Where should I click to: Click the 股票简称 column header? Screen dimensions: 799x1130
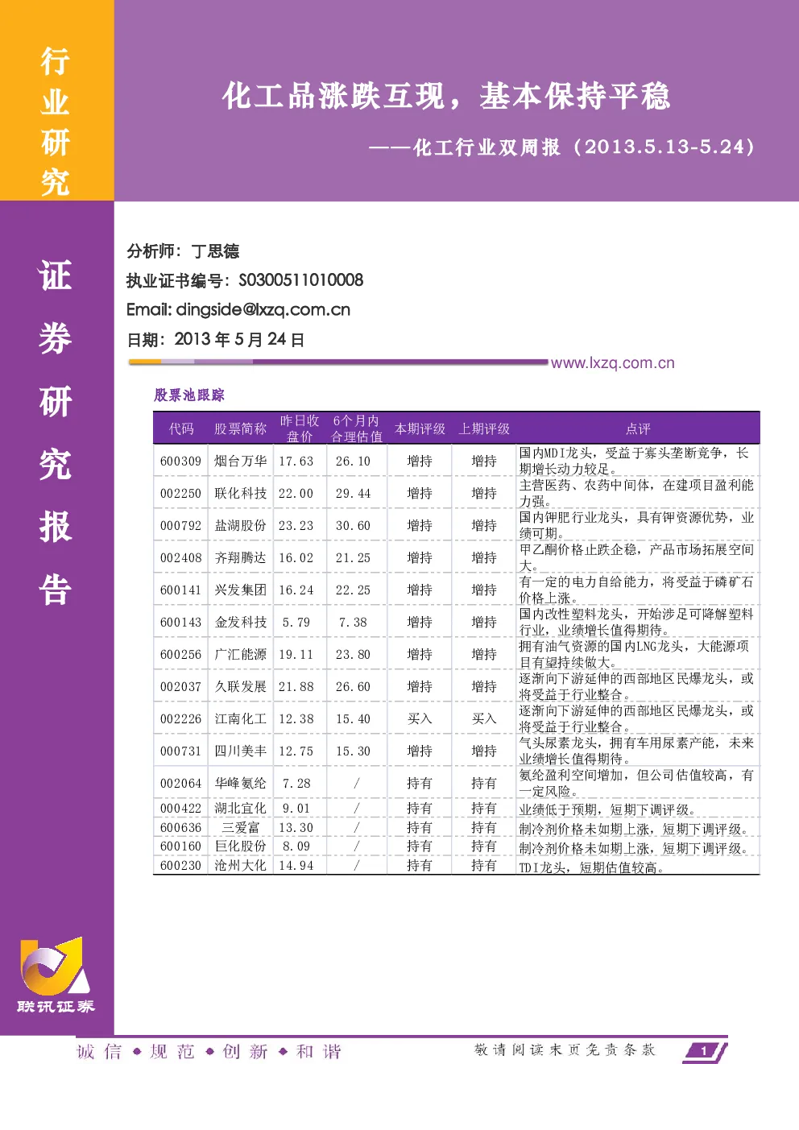[240, 428]
